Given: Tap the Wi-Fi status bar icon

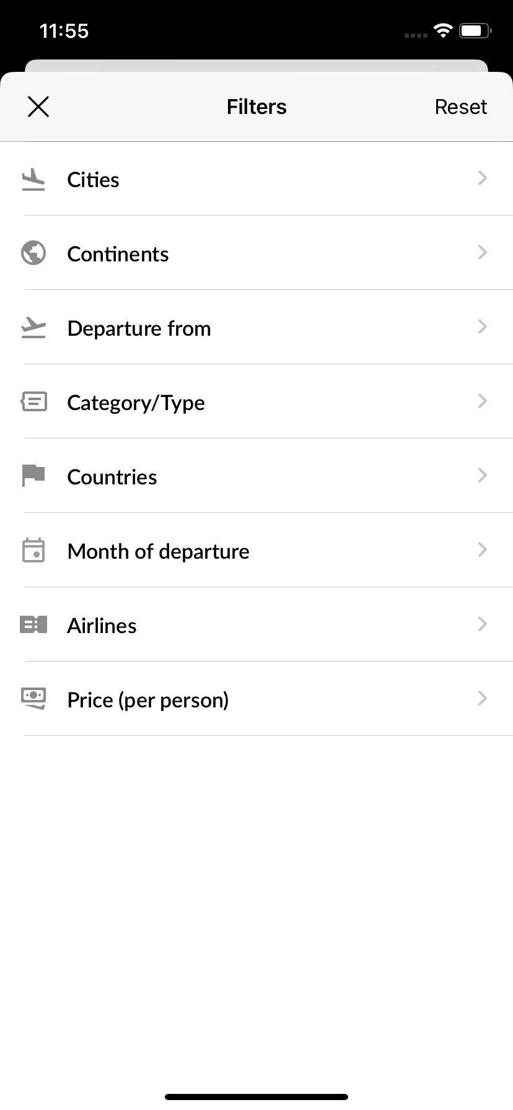Looking at the screenshot, I should [443, 30].
